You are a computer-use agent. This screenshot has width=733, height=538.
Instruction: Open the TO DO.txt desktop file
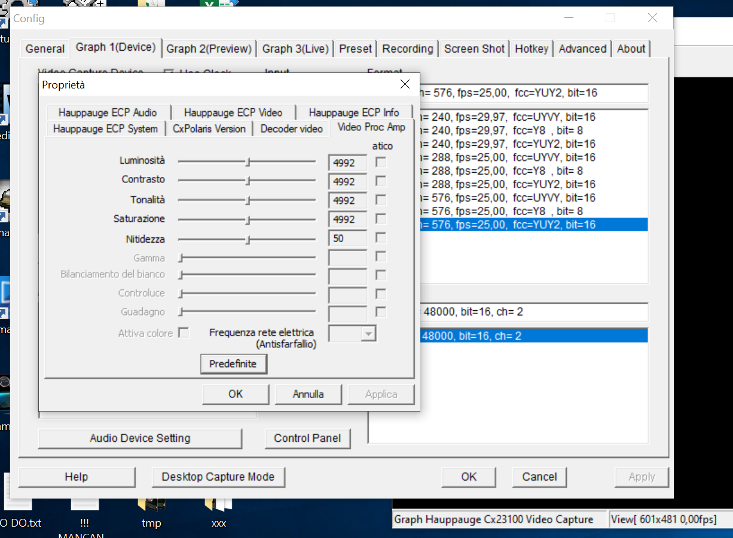pos(19,502)
